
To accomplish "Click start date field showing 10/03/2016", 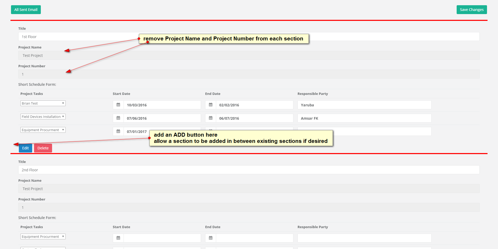I will 162,105.
